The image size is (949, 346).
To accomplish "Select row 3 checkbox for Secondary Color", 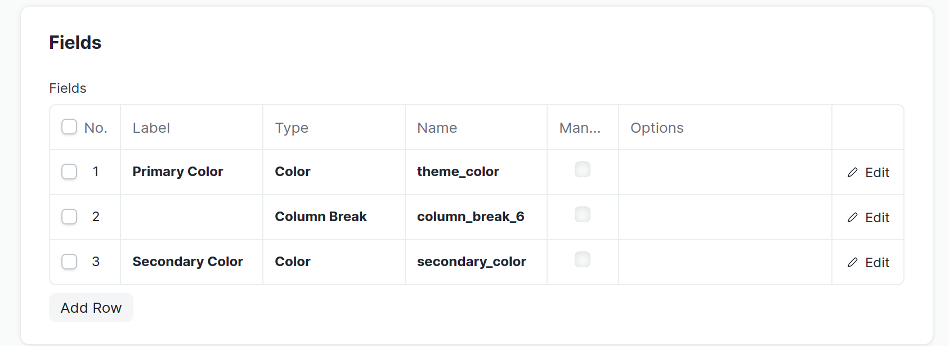I will pos(69,262).
